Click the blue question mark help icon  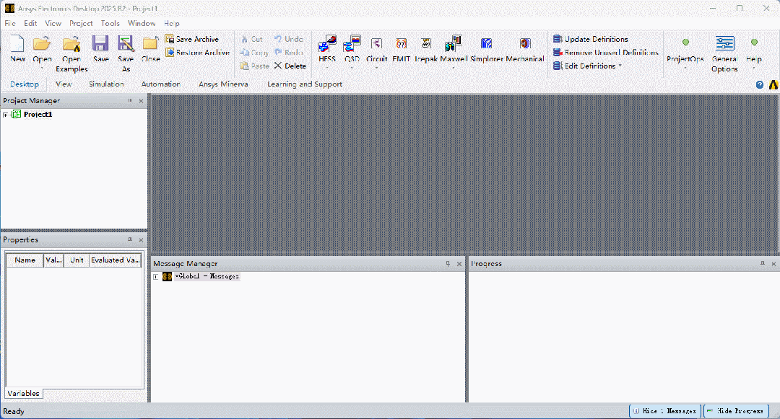pos(759,85)
